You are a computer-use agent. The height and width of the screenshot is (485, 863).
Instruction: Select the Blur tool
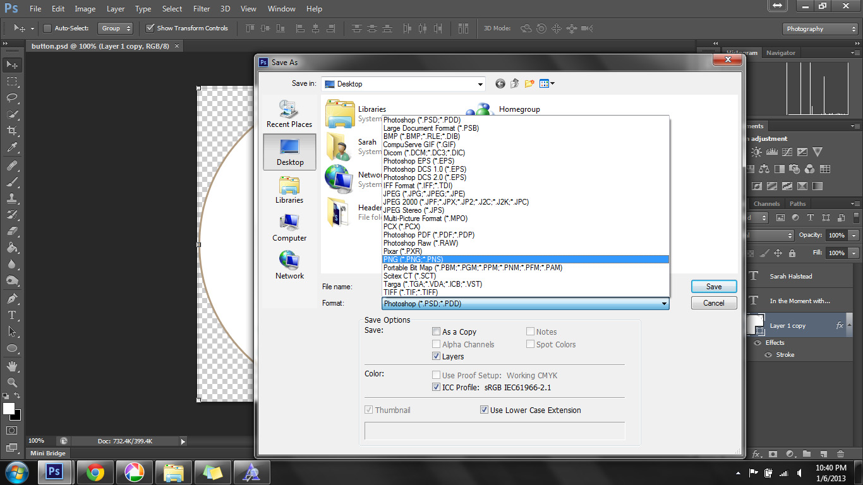click(x=12, y=264)
